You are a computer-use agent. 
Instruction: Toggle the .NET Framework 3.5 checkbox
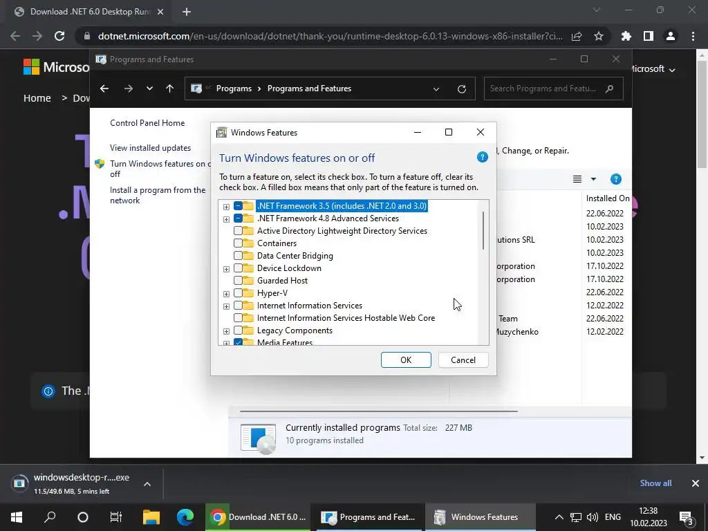coord(238,206)
